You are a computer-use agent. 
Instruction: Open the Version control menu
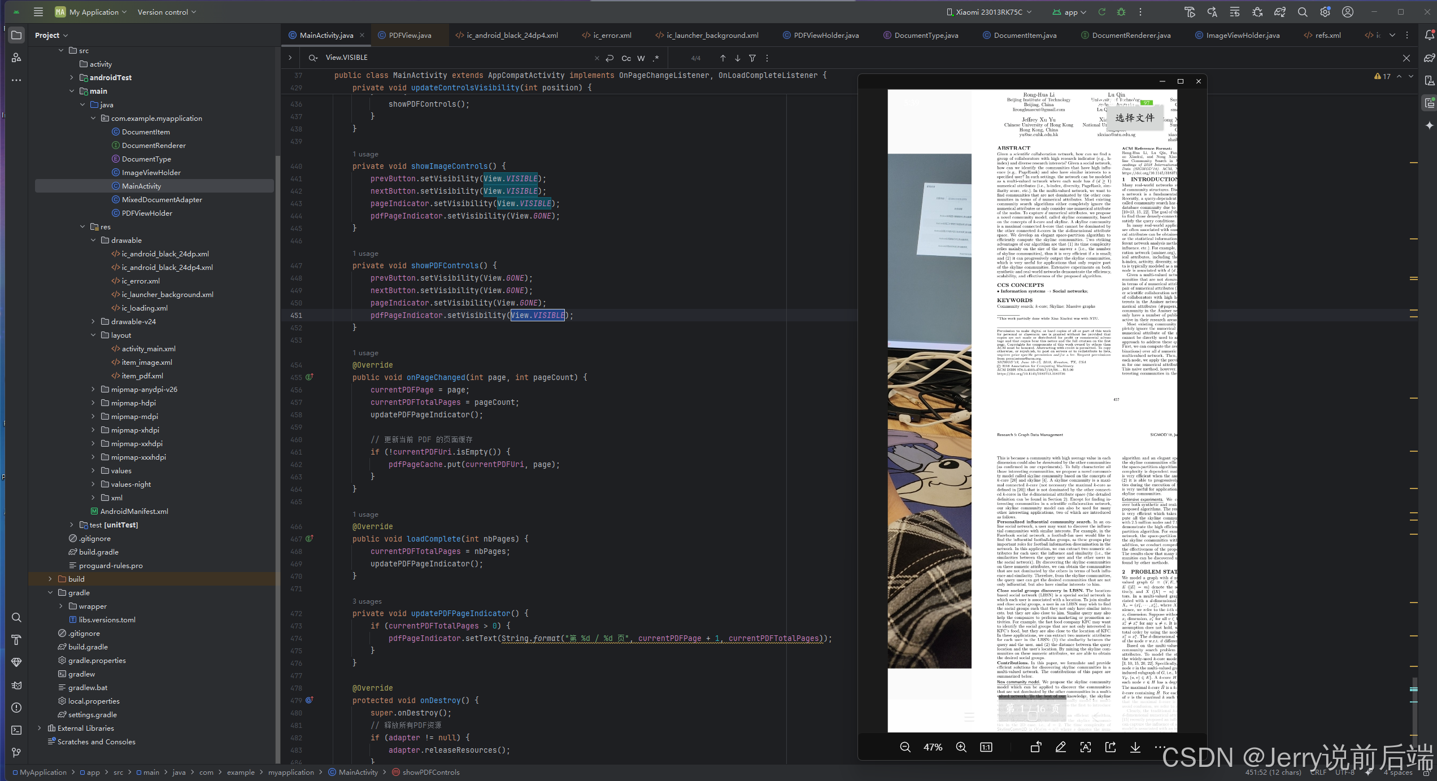tap(167, 12)
